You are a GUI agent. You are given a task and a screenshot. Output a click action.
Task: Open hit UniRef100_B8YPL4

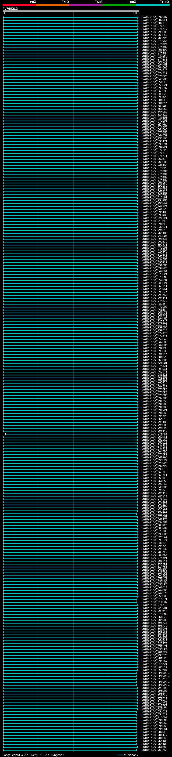coord(154,20)
